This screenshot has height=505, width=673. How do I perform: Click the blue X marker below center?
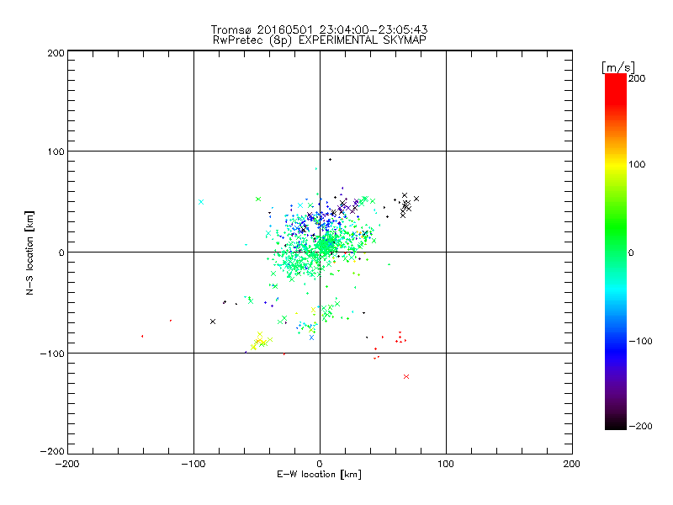tap(311, 338)
